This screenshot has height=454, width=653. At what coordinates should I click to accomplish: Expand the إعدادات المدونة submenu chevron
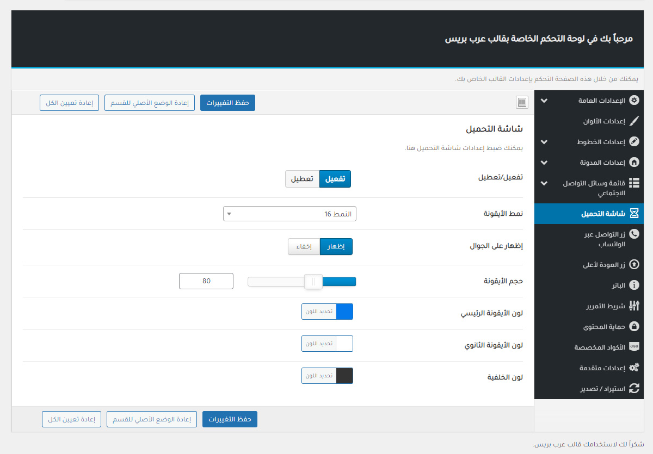tap(544, 163)
